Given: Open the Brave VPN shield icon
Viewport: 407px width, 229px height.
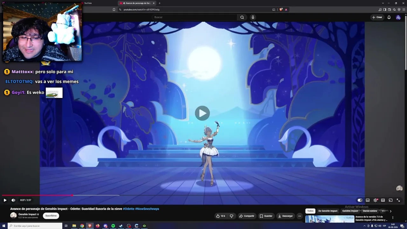Looking at the screenshot, I should [399, 10].
